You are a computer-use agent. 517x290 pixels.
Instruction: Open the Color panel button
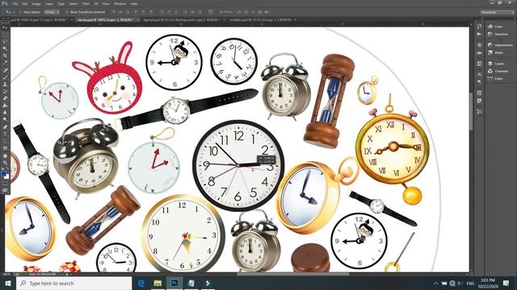pos(496,27)
